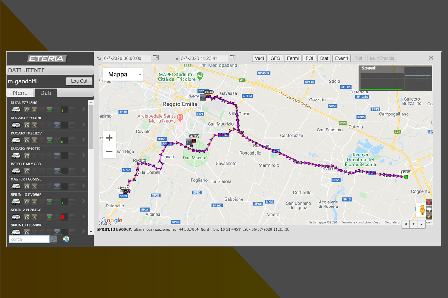448x298 pixels.
Task: Expand the DUCATO FK918ZV row chevron
Action: coord(83,140)
